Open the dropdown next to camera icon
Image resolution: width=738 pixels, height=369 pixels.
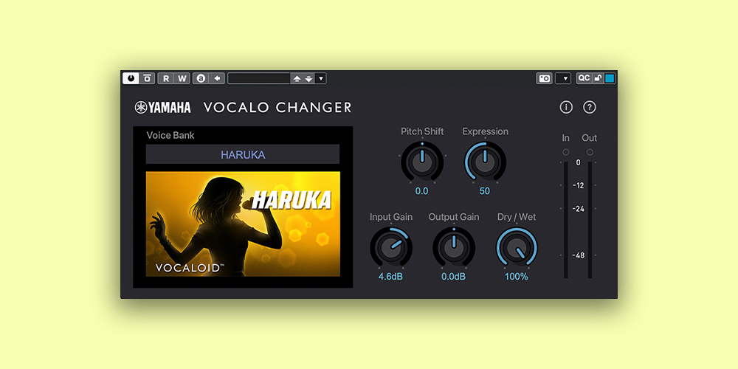click(563, 78)
